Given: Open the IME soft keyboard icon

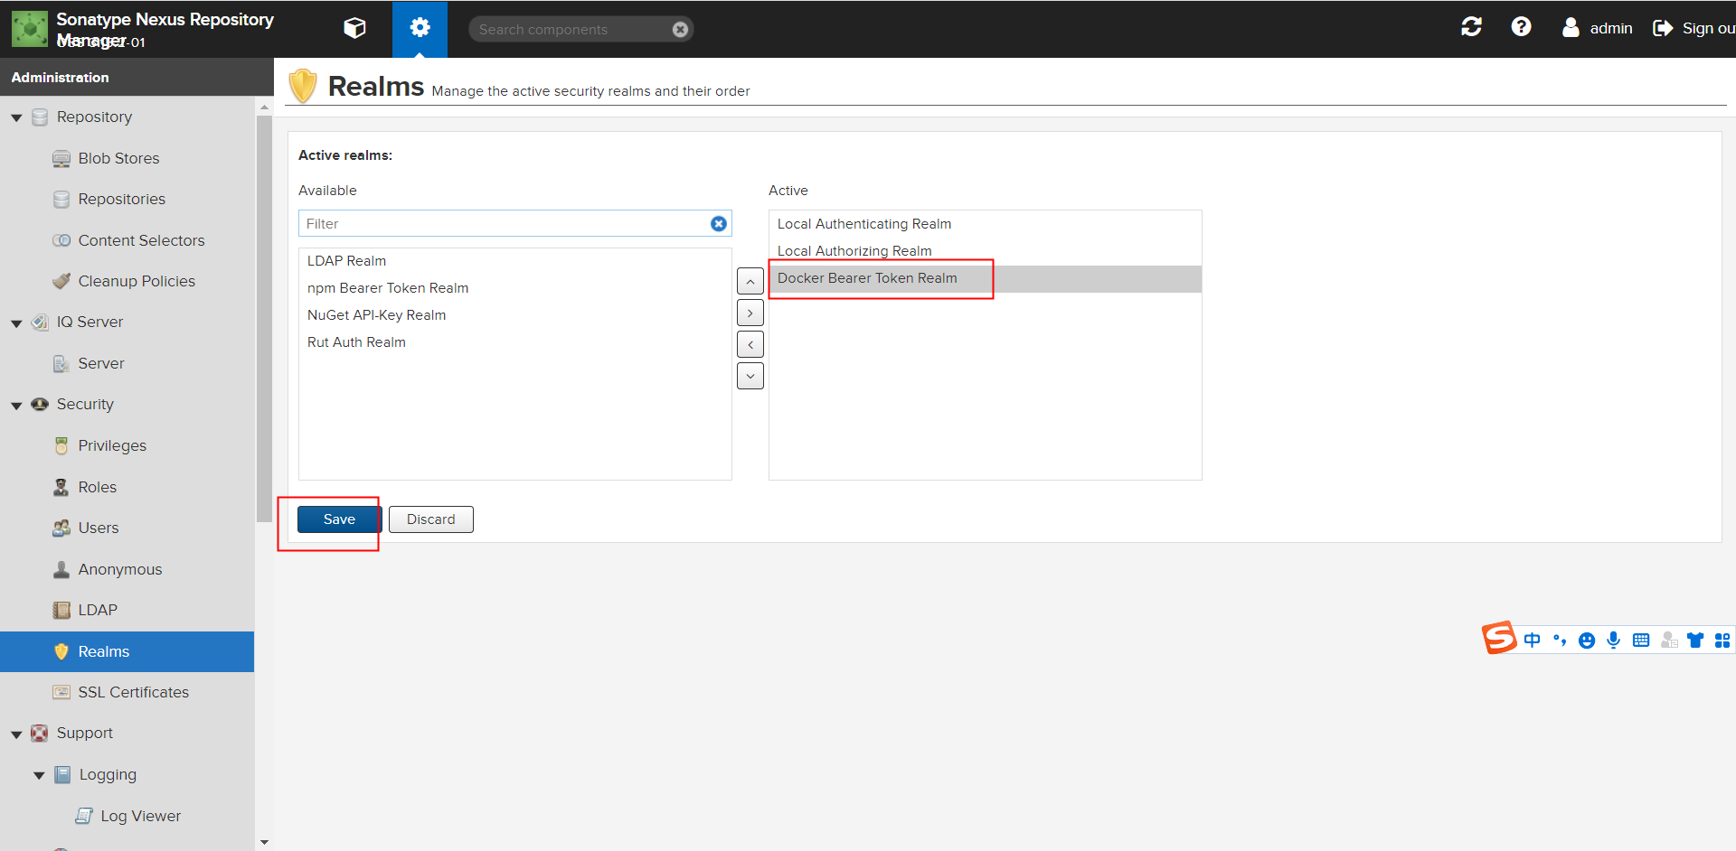Looking at the screenshot, I should (x=1641, y=641).
